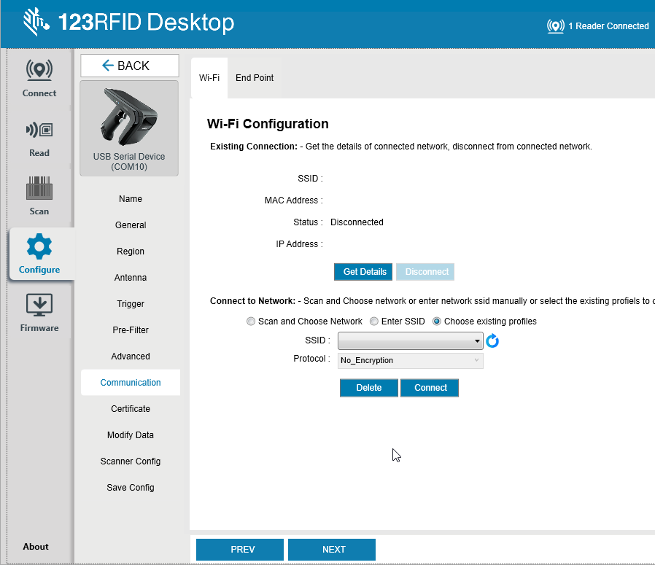Open the Pre-Filter settings page

[x=131, y=330]
